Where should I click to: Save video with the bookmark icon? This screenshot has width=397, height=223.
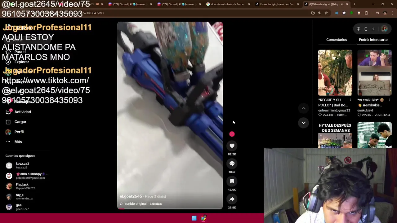point(232,181)
